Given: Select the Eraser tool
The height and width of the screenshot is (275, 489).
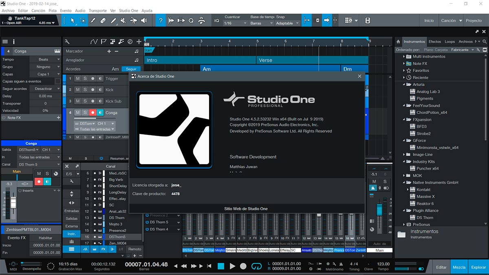Looking at the screenshot, I should pyautogui.click(x=103, y=20).
